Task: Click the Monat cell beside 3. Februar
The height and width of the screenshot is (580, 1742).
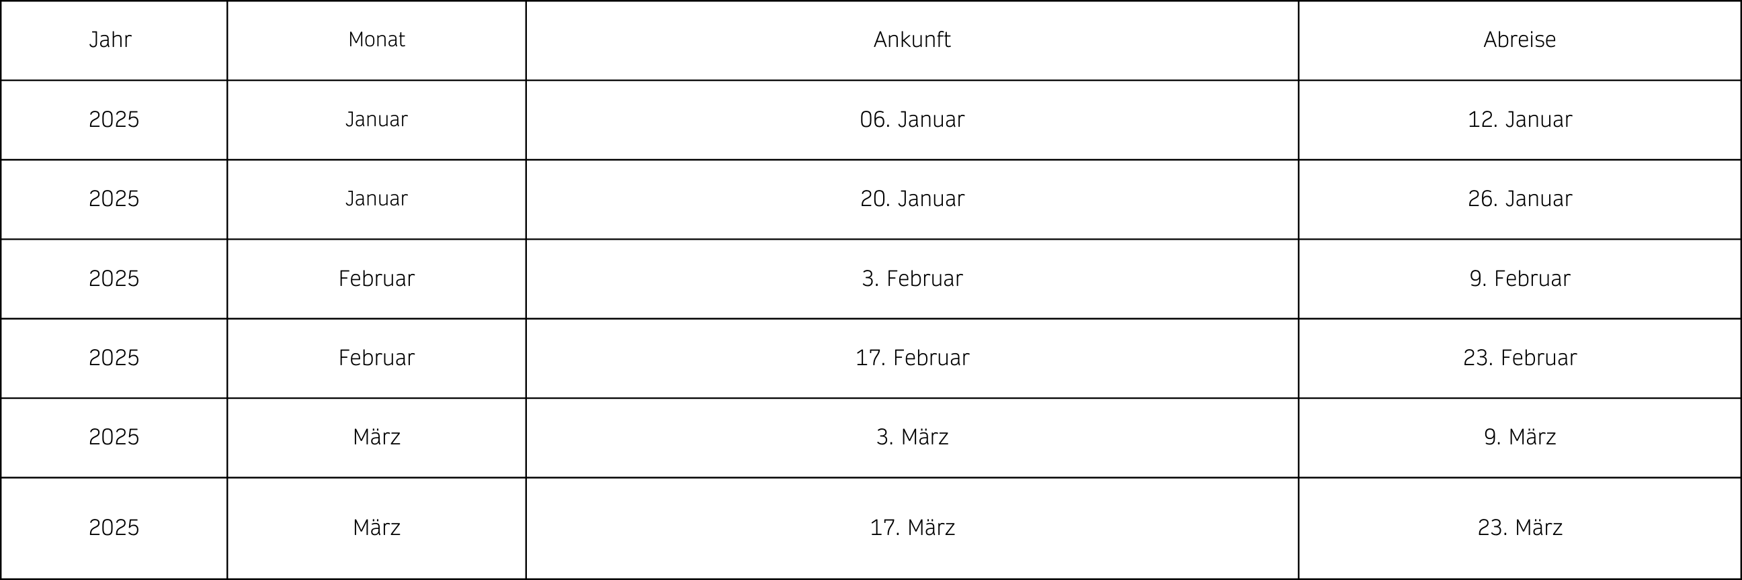Action: 376,279
